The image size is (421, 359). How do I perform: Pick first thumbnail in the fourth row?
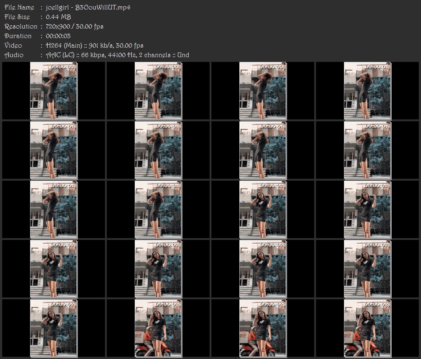click(54, 269)
